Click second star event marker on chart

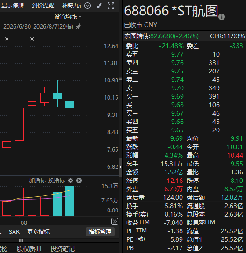(x=32, y=39)
